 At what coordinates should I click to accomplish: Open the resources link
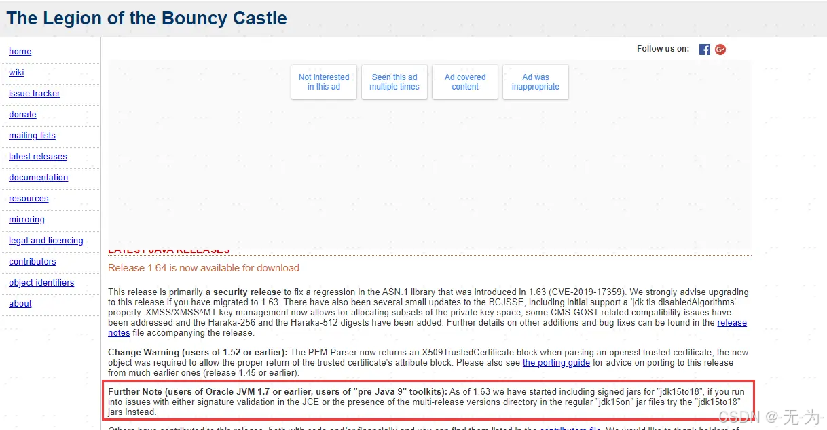(x=29, y=199)
